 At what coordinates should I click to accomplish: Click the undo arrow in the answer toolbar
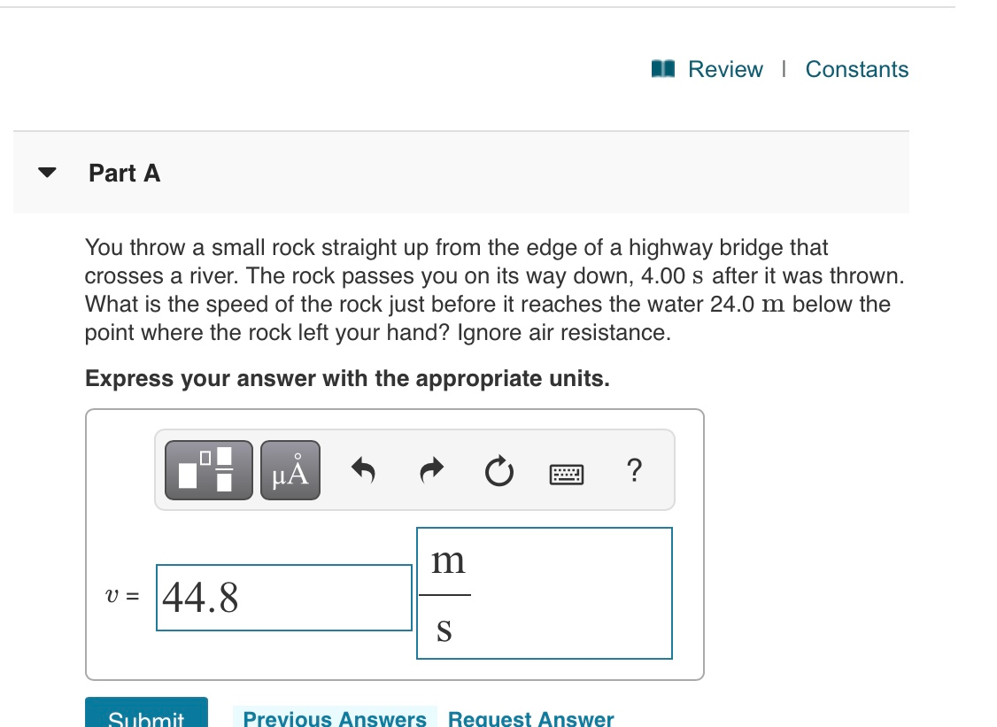(x=362, y=469)
